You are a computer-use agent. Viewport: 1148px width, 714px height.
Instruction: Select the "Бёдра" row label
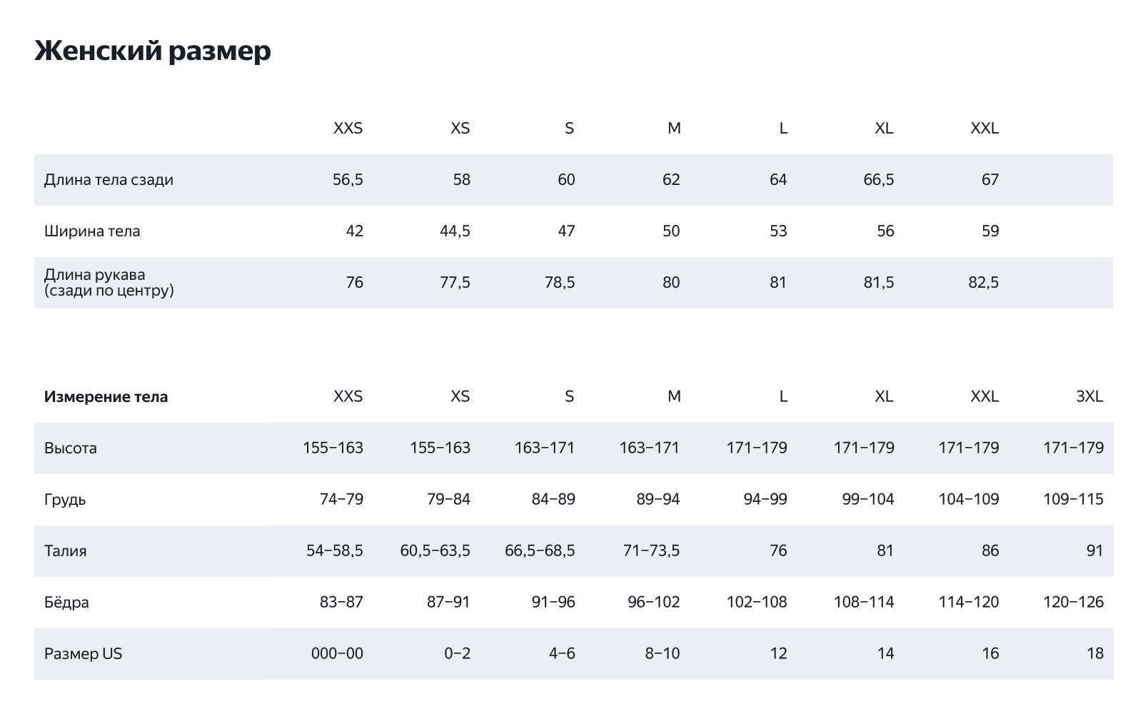(66, 603)
